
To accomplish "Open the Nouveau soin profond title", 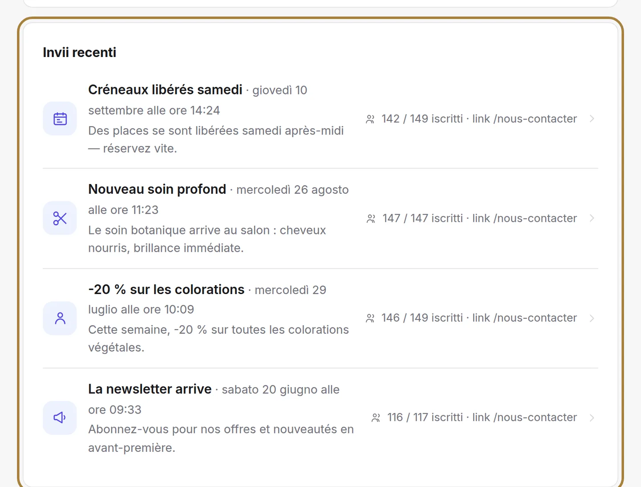I will coord(157,189).
